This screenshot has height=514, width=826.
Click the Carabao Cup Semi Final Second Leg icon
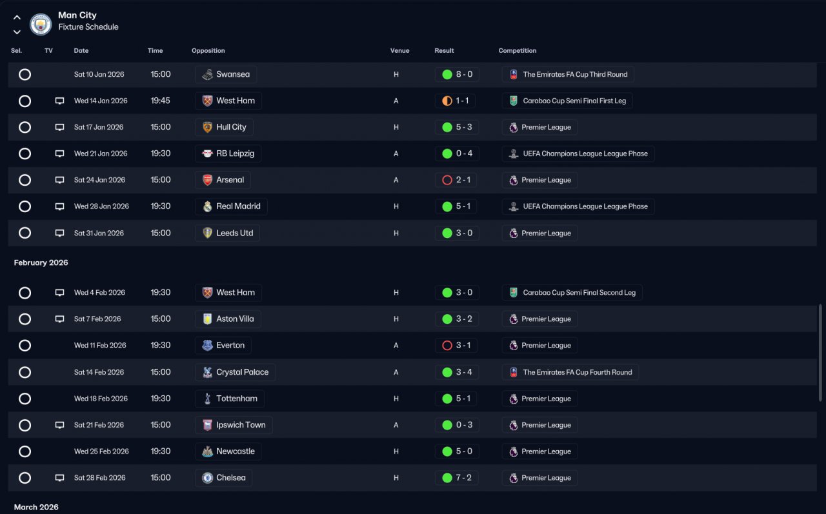(x=513, y=293)
